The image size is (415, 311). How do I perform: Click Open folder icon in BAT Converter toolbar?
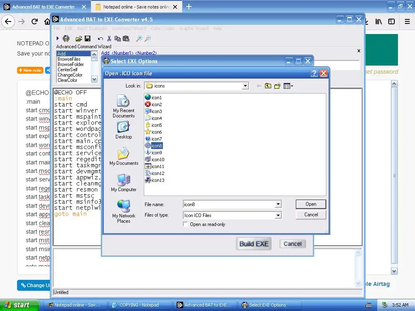coord(79,39)
